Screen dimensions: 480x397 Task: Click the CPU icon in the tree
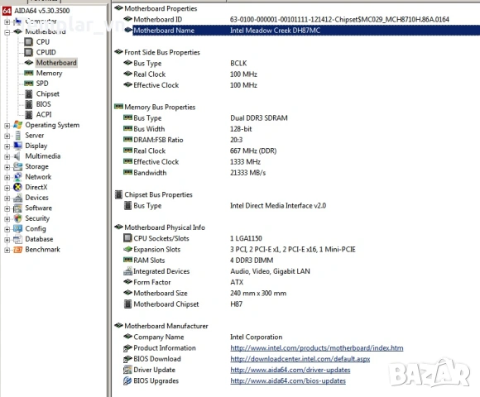pos(28,41)
